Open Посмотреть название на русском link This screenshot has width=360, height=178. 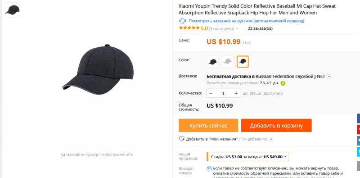point(246,21)
